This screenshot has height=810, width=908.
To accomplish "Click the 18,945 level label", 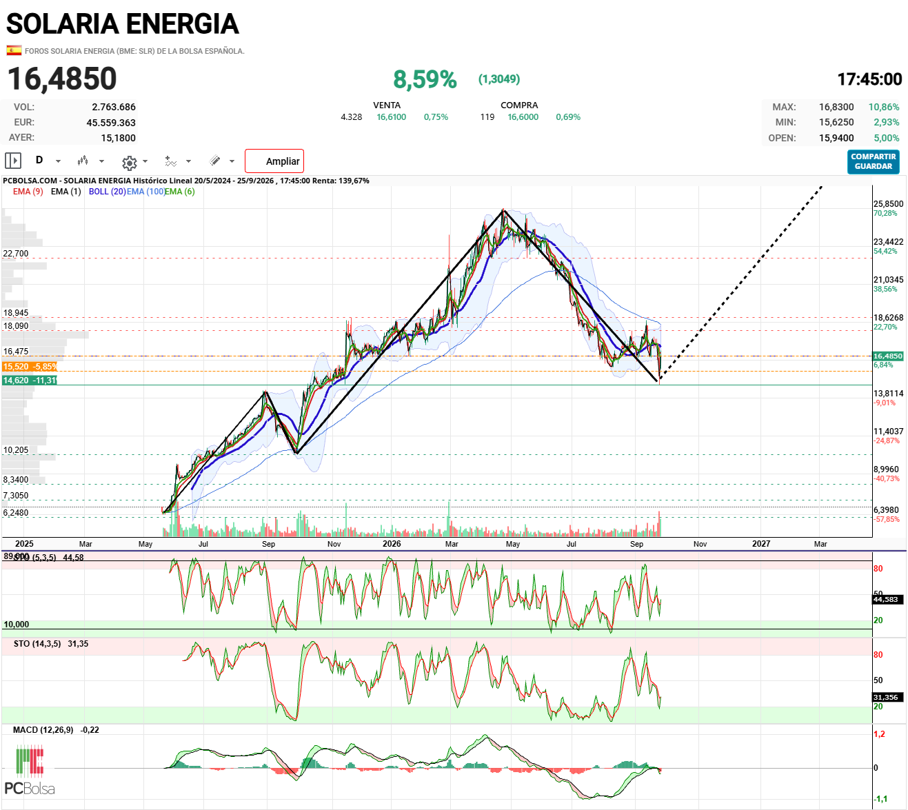I will [x=16, y=313].
